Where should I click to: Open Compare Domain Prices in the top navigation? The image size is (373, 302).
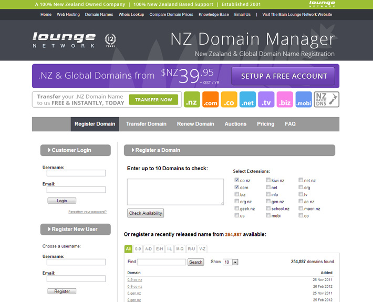[171, 15]
